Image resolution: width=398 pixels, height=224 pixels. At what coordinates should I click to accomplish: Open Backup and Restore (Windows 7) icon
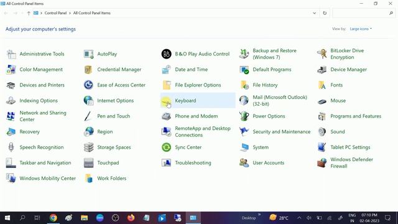point(244,54)
